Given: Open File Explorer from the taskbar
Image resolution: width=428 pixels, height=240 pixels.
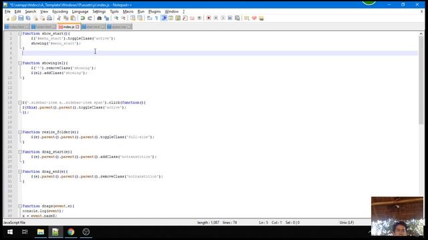Looking at the screenshot, I should coord(41,232).
